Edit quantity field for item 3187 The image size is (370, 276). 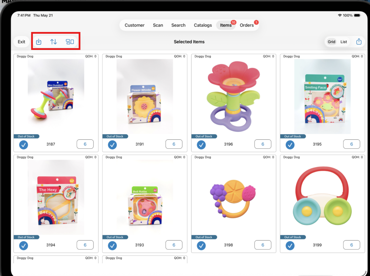coord(85,144)
